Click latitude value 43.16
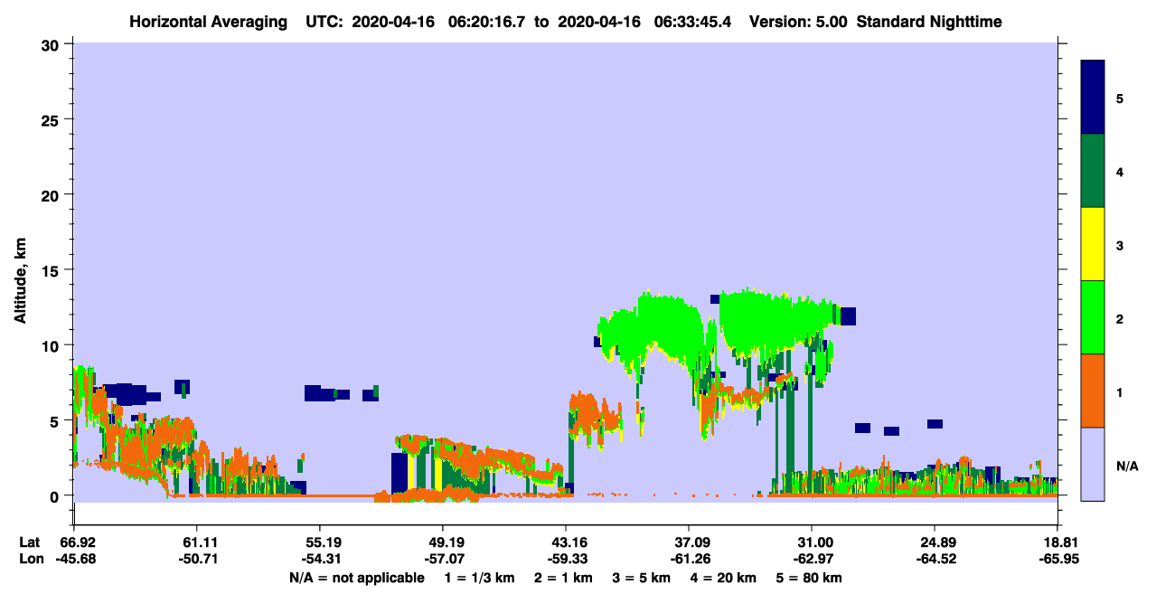The width and height of the screenshot is (1175, 603). pos(566,542)
